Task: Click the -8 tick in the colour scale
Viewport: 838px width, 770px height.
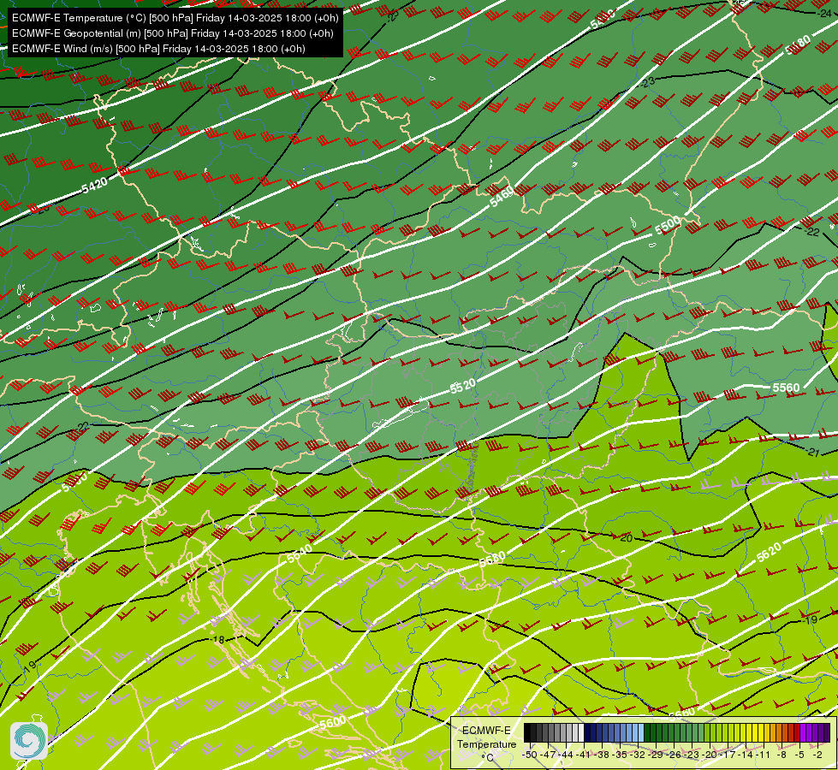Action: pos(782,755)
